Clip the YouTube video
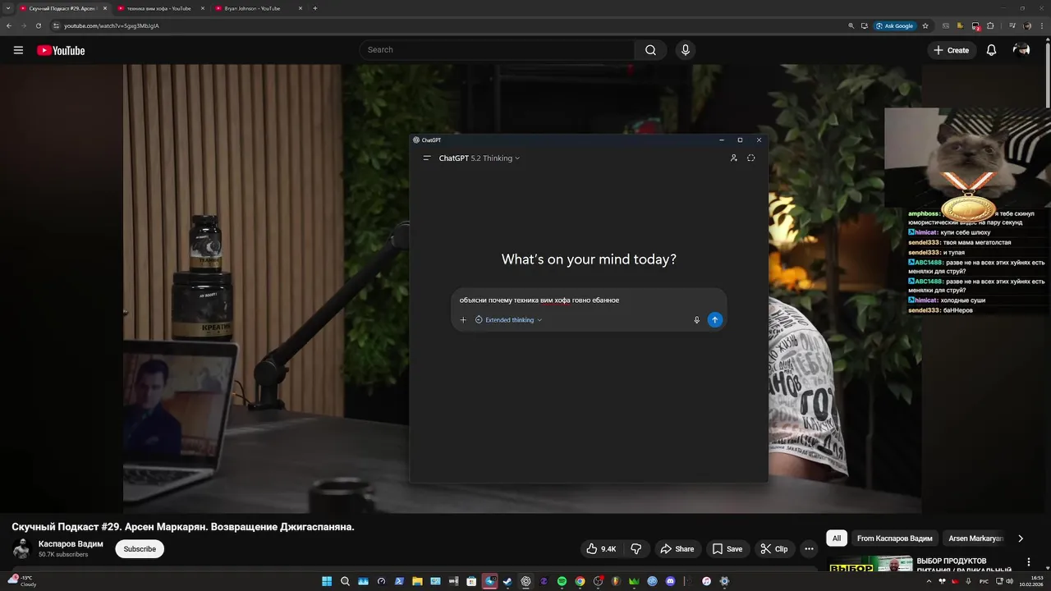 coord(773,549)
